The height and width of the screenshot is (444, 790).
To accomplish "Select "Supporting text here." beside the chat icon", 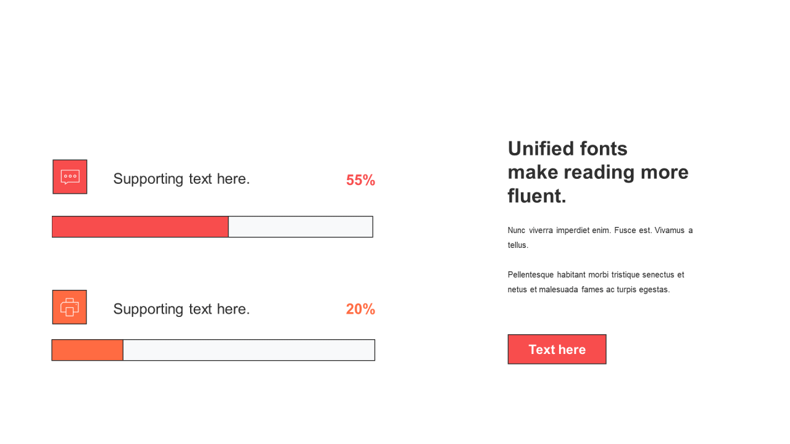I will (x=181, y=179).
